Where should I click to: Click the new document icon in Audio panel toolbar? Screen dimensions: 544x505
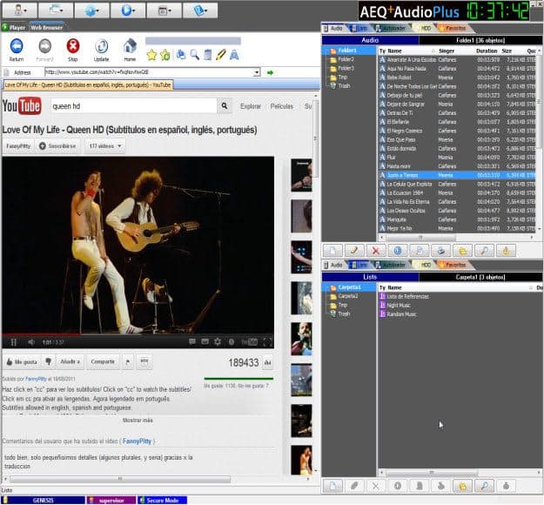point(332,251)
